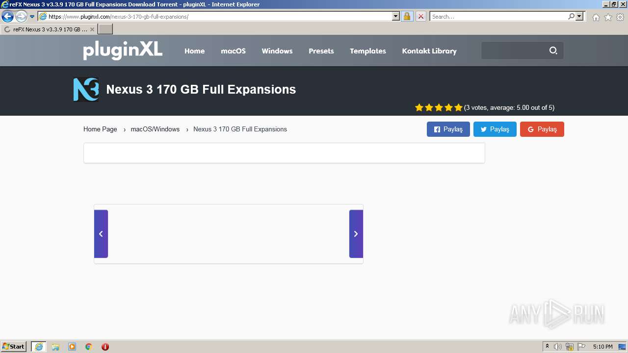Click the Internet Explorer back arrow
Screen dimensions: 628x353
[7, 17]
